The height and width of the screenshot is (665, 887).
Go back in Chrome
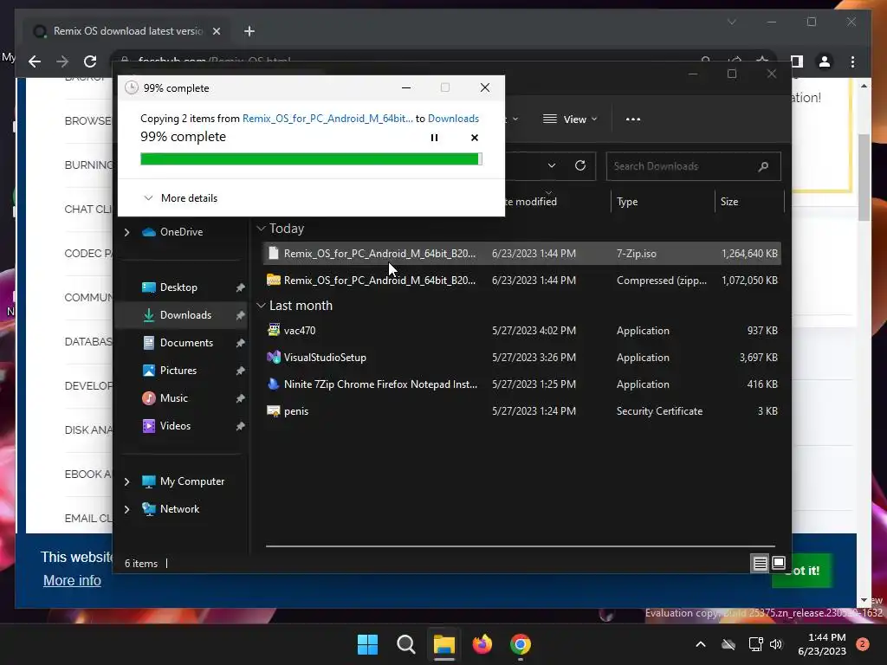[x=35, y=61]
